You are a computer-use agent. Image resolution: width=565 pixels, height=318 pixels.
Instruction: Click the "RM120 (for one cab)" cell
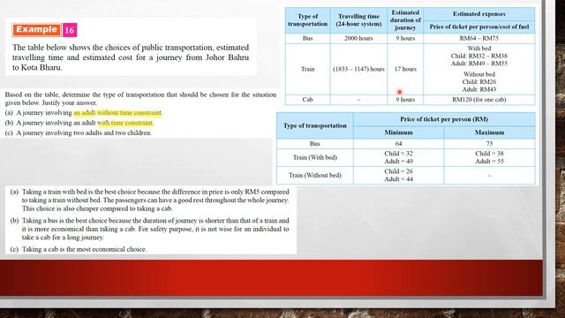[x=478, y=100]
